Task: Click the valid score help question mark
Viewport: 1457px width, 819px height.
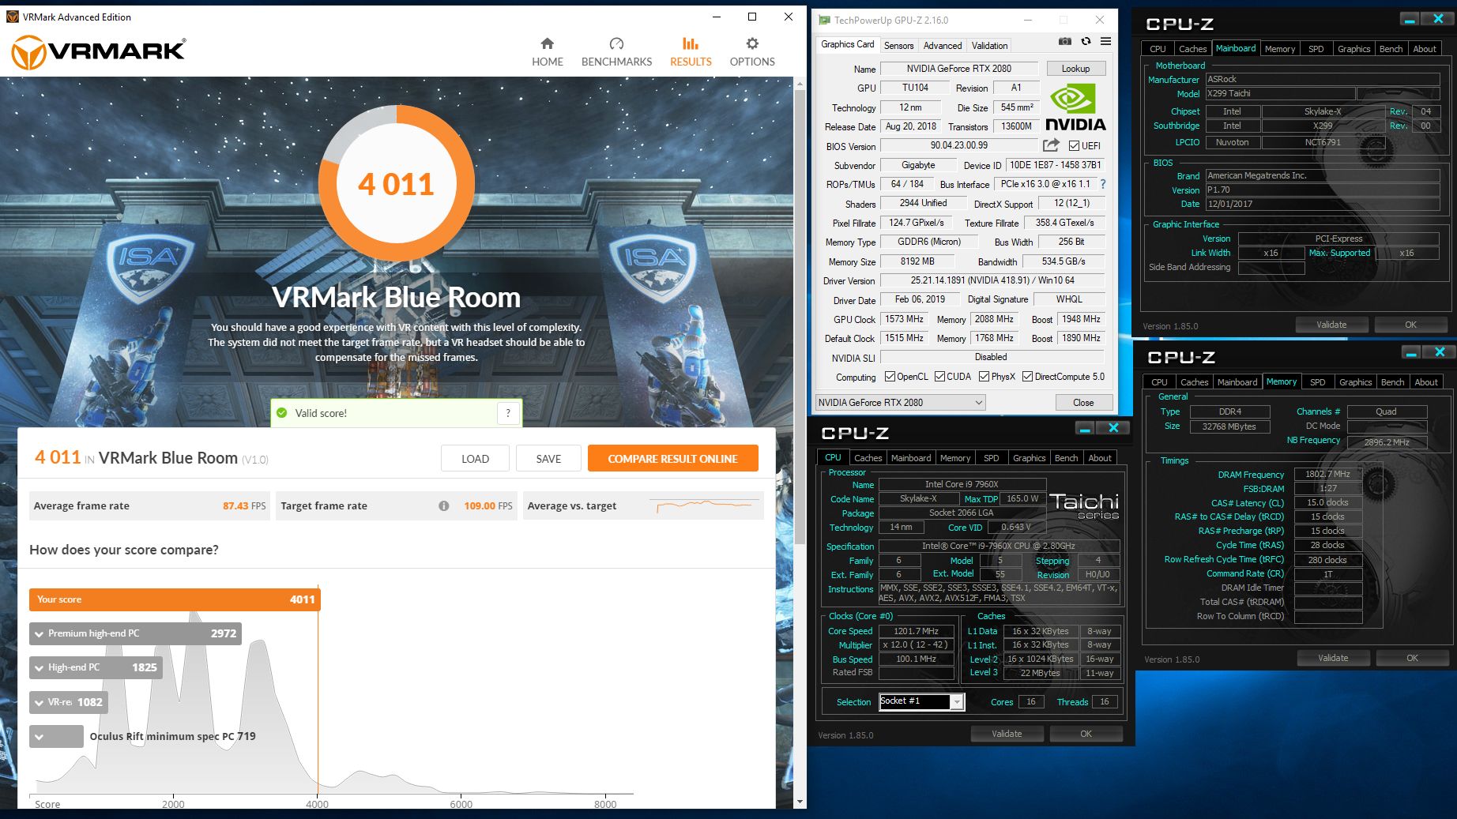Action: [508, 412]
